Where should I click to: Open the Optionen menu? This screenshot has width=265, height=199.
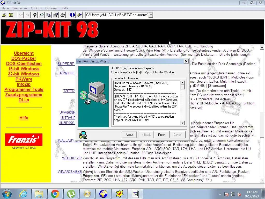click(x=51, y=8)
